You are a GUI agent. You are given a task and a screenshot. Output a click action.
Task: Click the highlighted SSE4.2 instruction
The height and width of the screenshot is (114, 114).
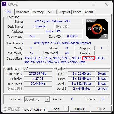88,58
